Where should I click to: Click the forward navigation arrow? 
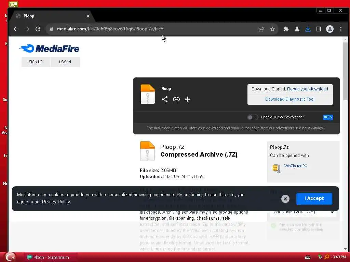click(27, 29)
